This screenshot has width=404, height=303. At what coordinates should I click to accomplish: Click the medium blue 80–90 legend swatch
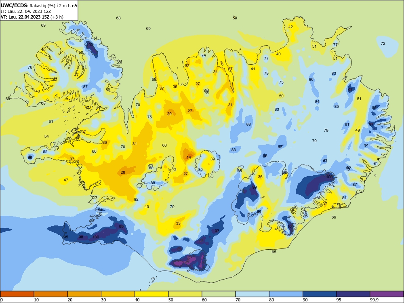coord(286,294)
